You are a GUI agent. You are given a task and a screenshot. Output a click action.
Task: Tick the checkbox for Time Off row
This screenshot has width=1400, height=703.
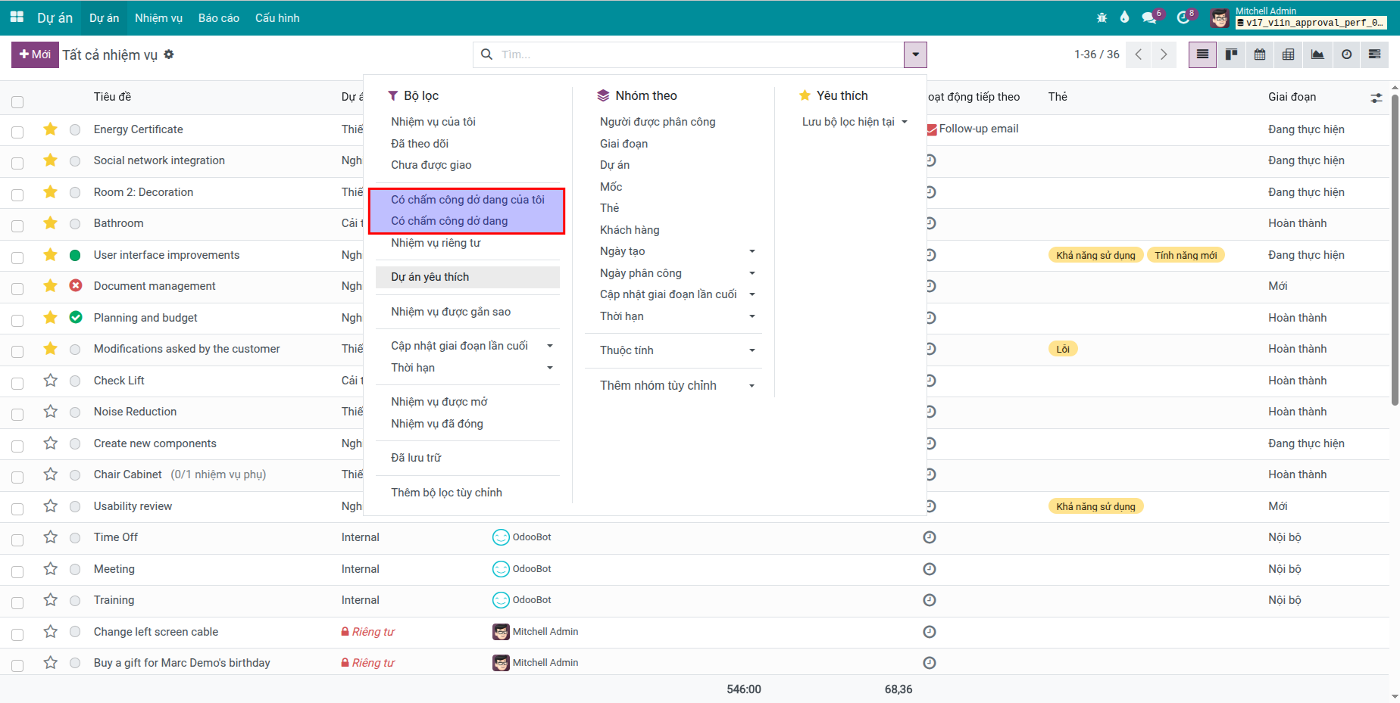click(x=17, y=540)
